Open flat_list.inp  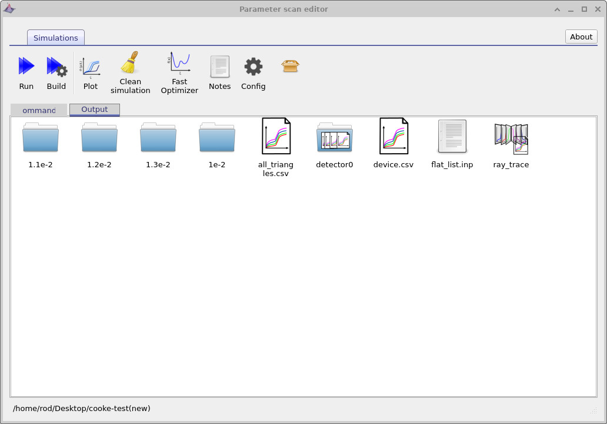(x=452, y=141)
